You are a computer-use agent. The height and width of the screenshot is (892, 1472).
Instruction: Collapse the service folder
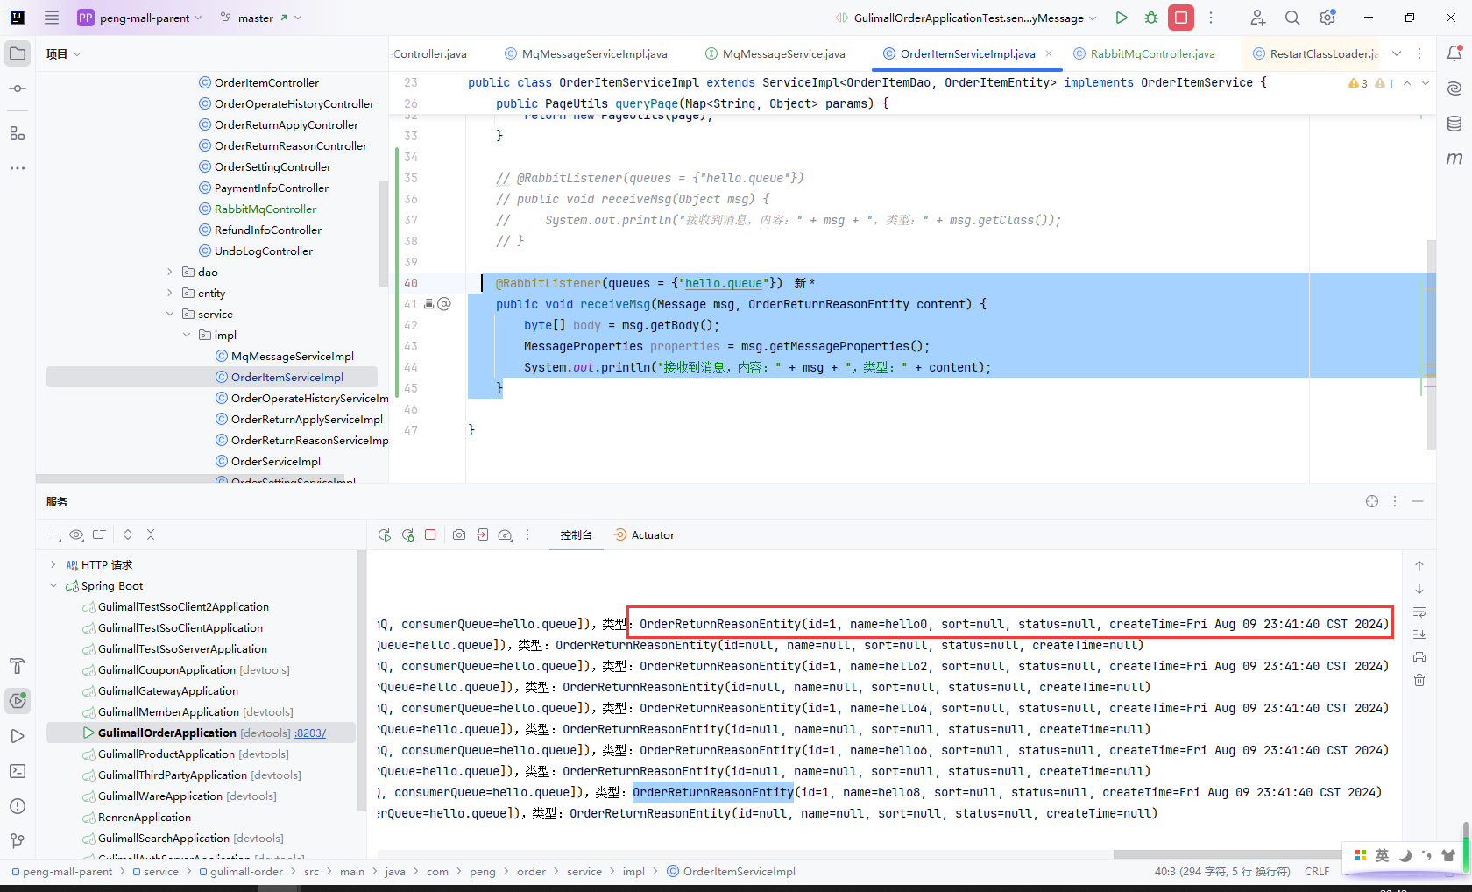click(x=170, y=314)
